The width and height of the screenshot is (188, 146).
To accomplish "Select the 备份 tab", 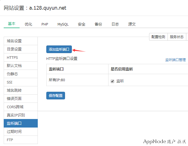I will tap(98, 24).
